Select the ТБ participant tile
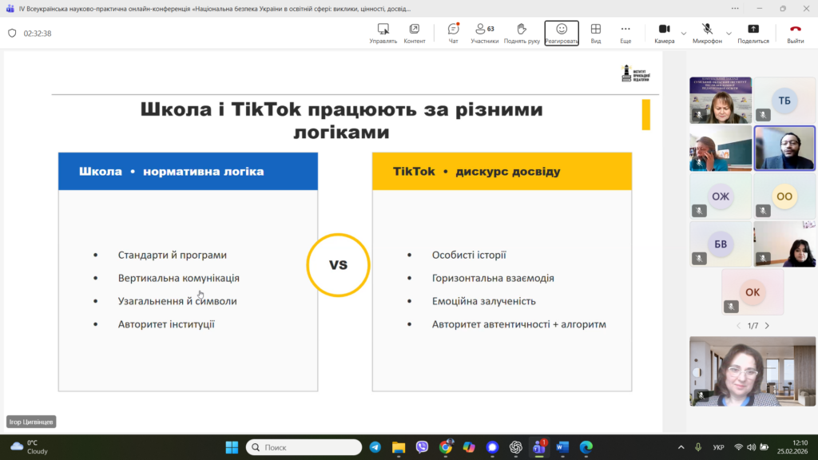The height and width of the screenshot is (460, 818). [784, 101]
